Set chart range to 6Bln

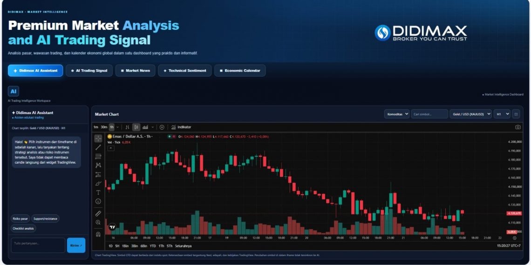click(143, 246)
